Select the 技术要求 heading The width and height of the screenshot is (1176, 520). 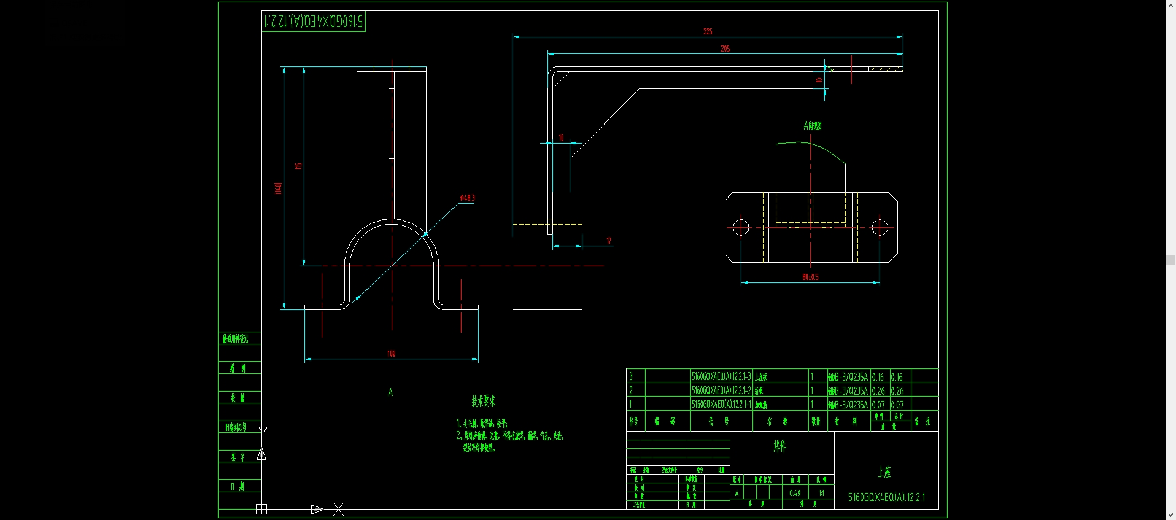click(483, 401)
